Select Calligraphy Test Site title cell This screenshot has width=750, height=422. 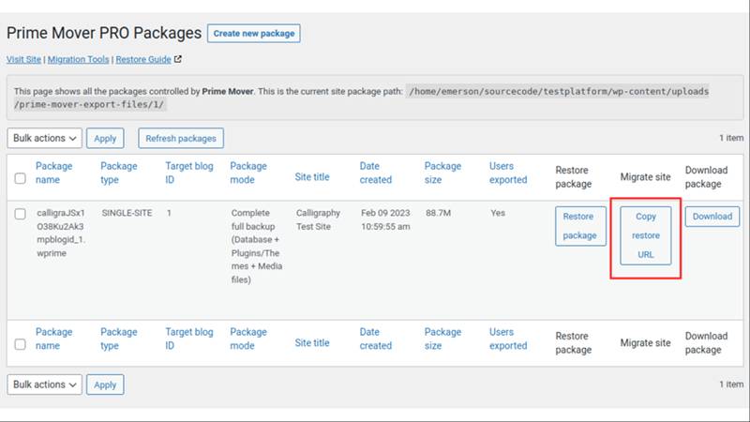coord(318,219)
